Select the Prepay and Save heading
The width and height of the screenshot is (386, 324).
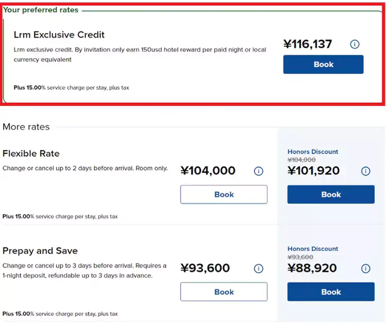tap(40, 251)
